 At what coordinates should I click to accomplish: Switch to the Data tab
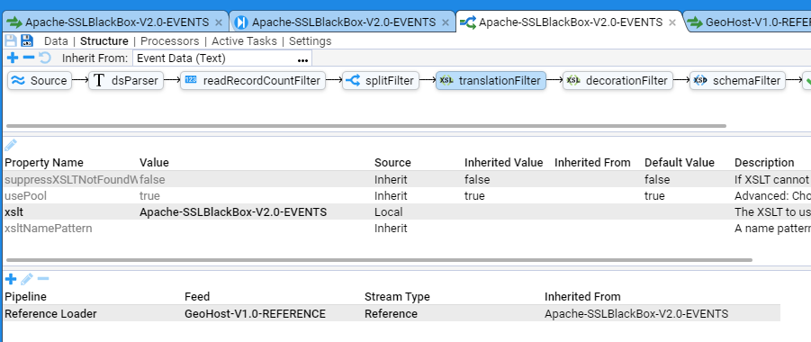(x=56, y=40)
